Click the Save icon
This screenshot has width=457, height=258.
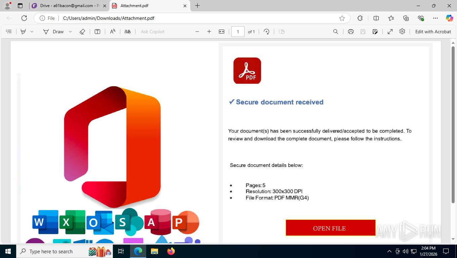363,32
